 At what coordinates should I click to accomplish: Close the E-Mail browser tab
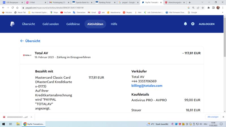[45, 3]
